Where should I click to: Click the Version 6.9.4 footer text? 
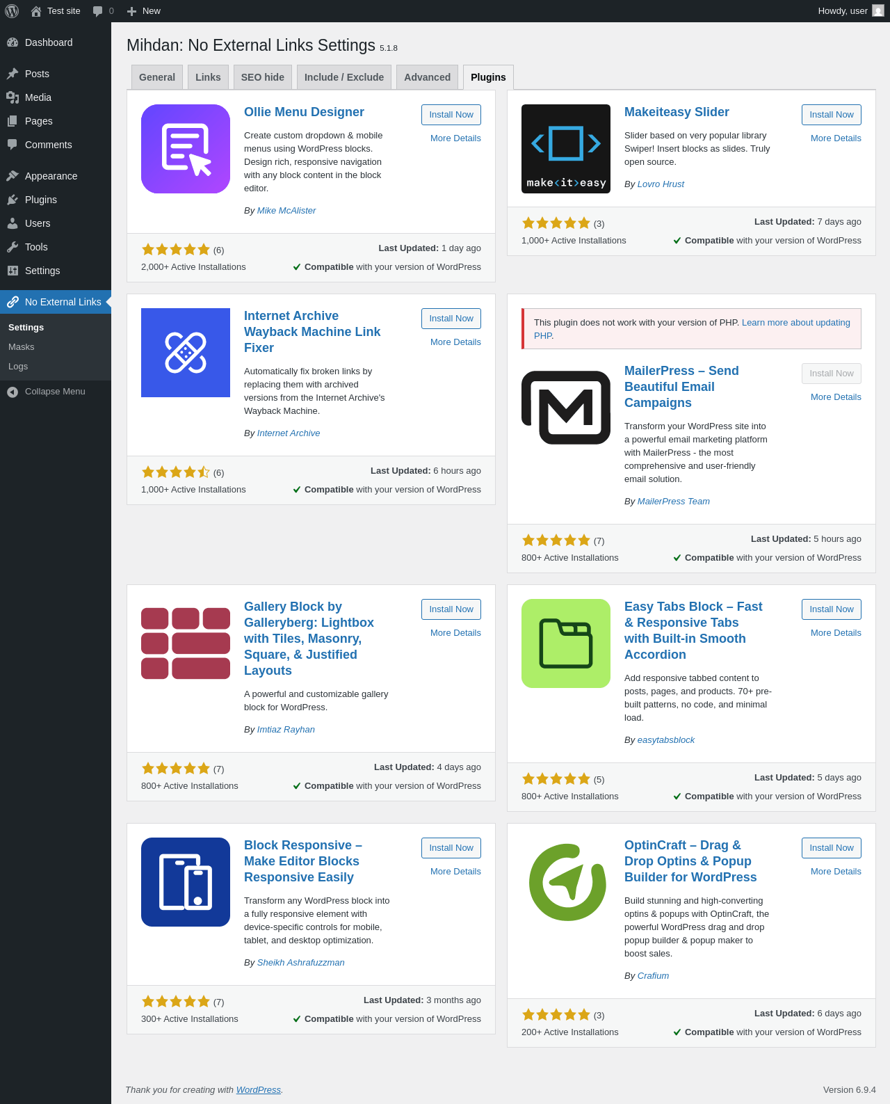[x=850, y=1090]
